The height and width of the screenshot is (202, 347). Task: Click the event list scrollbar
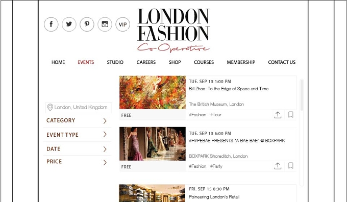click(302, 133)
